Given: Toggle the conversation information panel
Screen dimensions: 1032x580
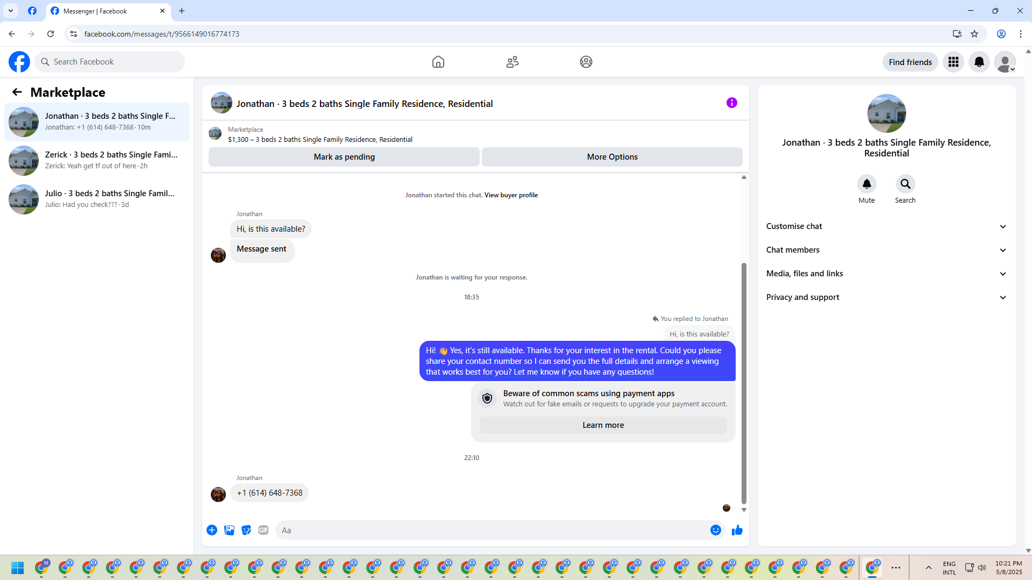Looking at the screenshot, I should click(732, 103).
